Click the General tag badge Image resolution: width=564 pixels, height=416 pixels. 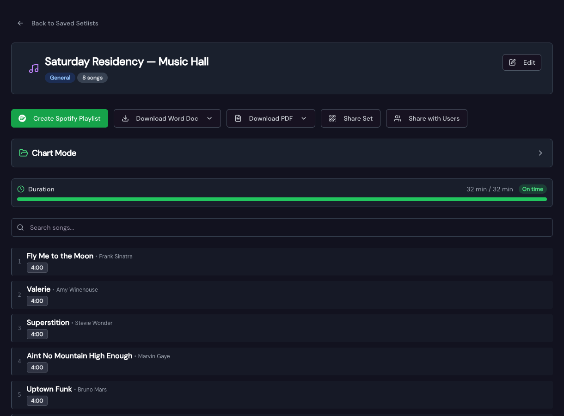(60, 78)
